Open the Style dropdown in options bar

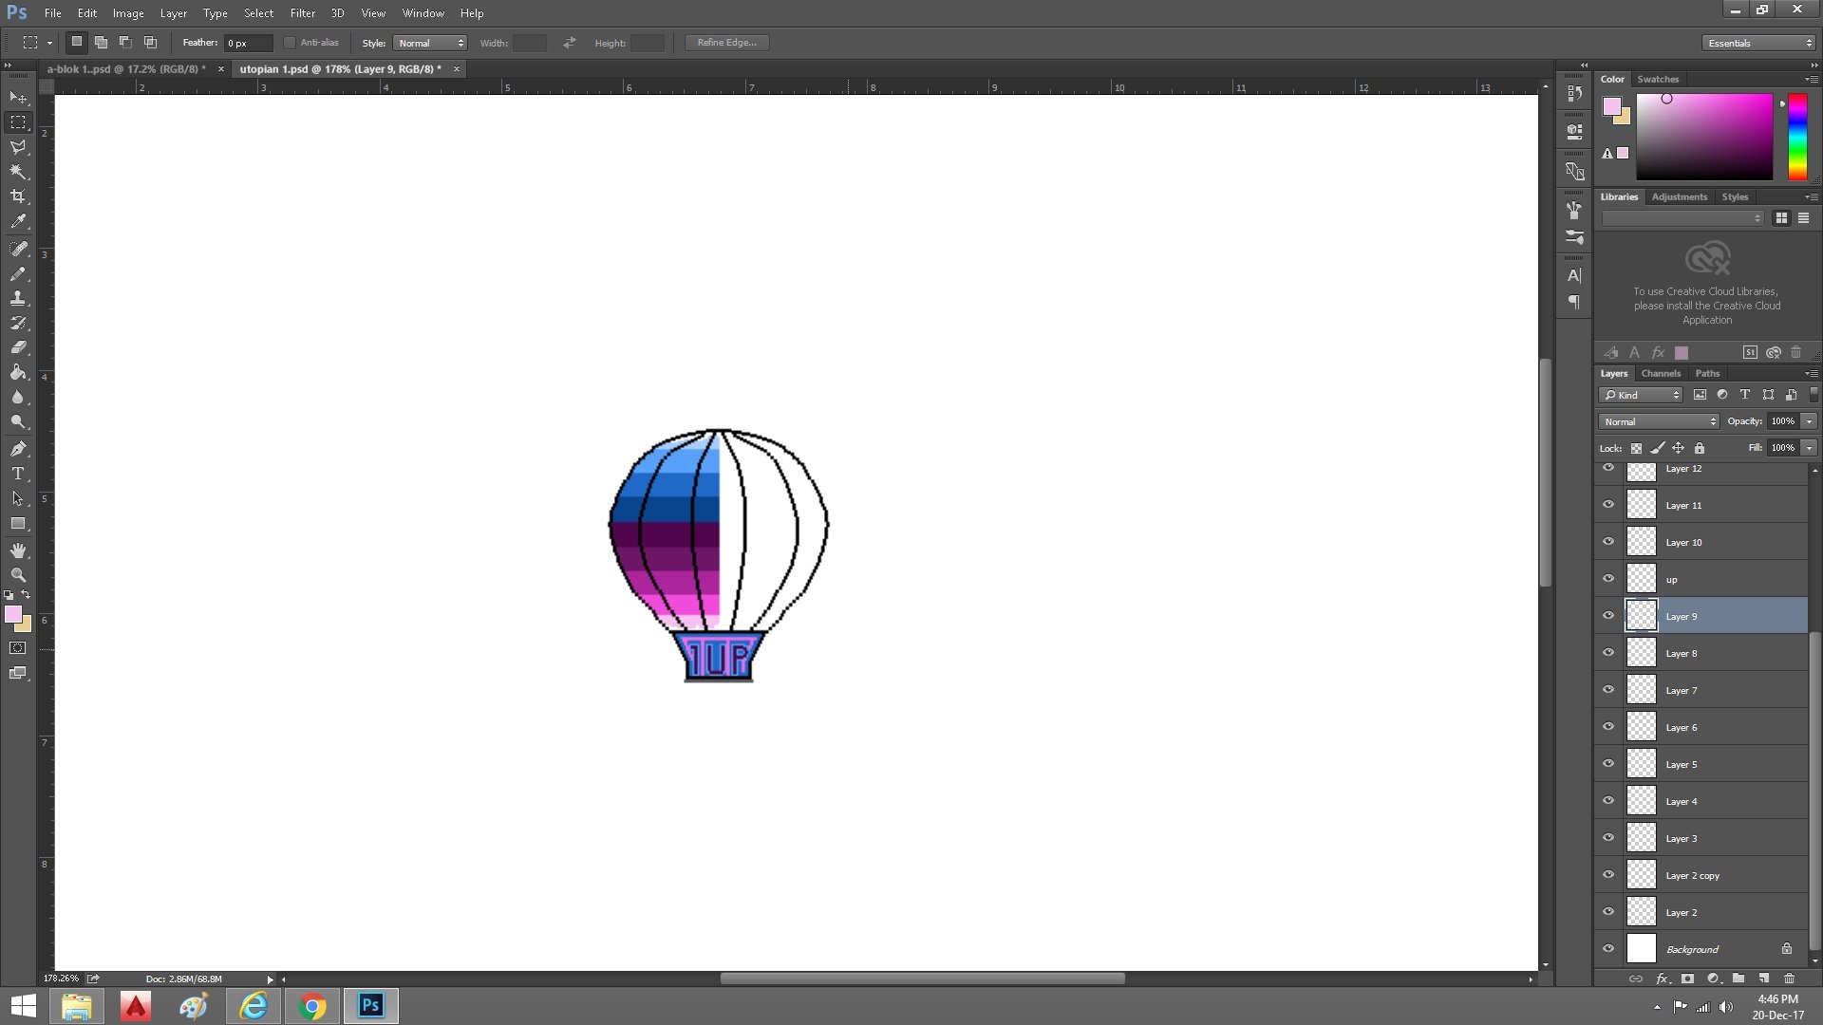[429, 43]
